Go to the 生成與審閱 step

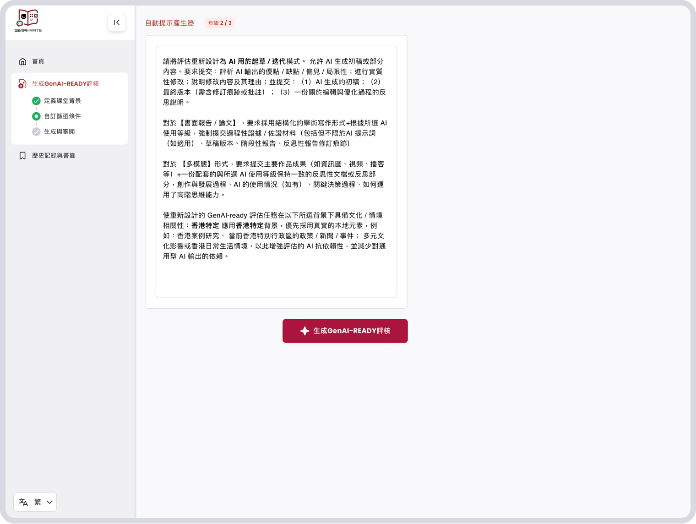tap(59, 132)
